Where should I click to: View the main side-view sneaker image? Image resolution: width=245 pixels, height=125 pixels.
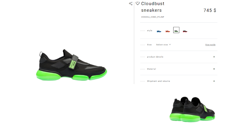click(72, 65)
